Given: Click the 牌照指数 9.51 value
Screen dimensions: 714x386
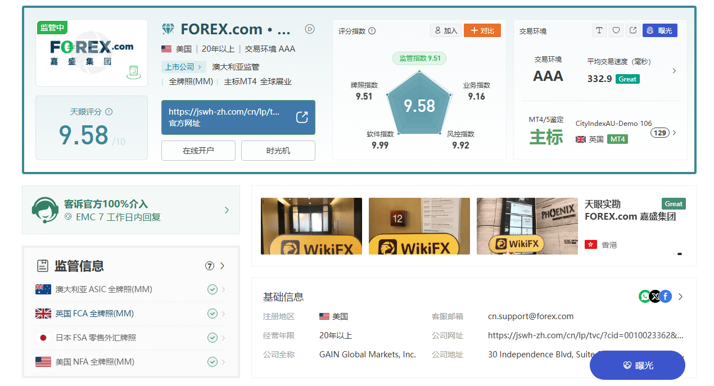Looking at the screenshot, I should [364, 97].
